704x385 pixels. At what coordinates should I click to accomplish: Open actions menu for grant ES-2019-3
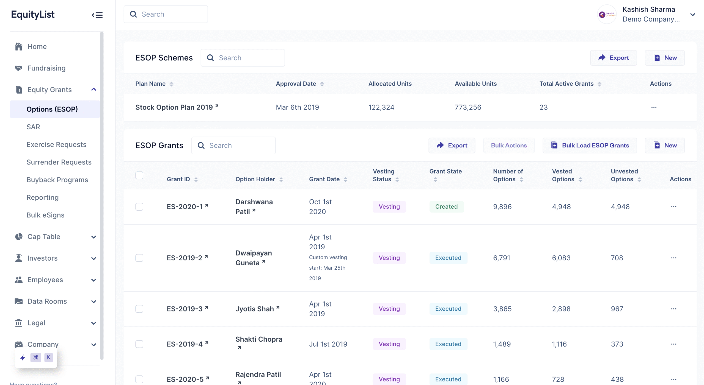coord(673,309)
